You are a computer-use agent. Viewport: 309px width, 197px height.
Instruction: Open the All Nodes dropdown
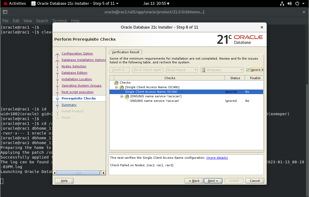coord(222,70)
